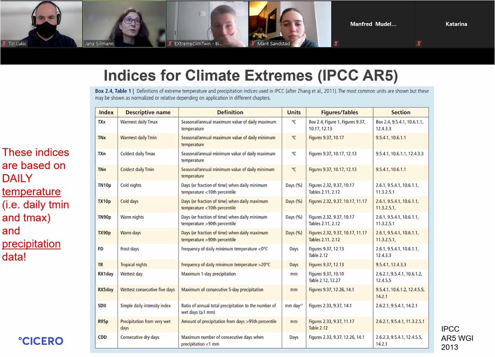The width and height of the screenshot is (495, 357).
Task: Click muted microphone icon beside EXtremeClimTwin name
Action: click(x=170, y=43)
